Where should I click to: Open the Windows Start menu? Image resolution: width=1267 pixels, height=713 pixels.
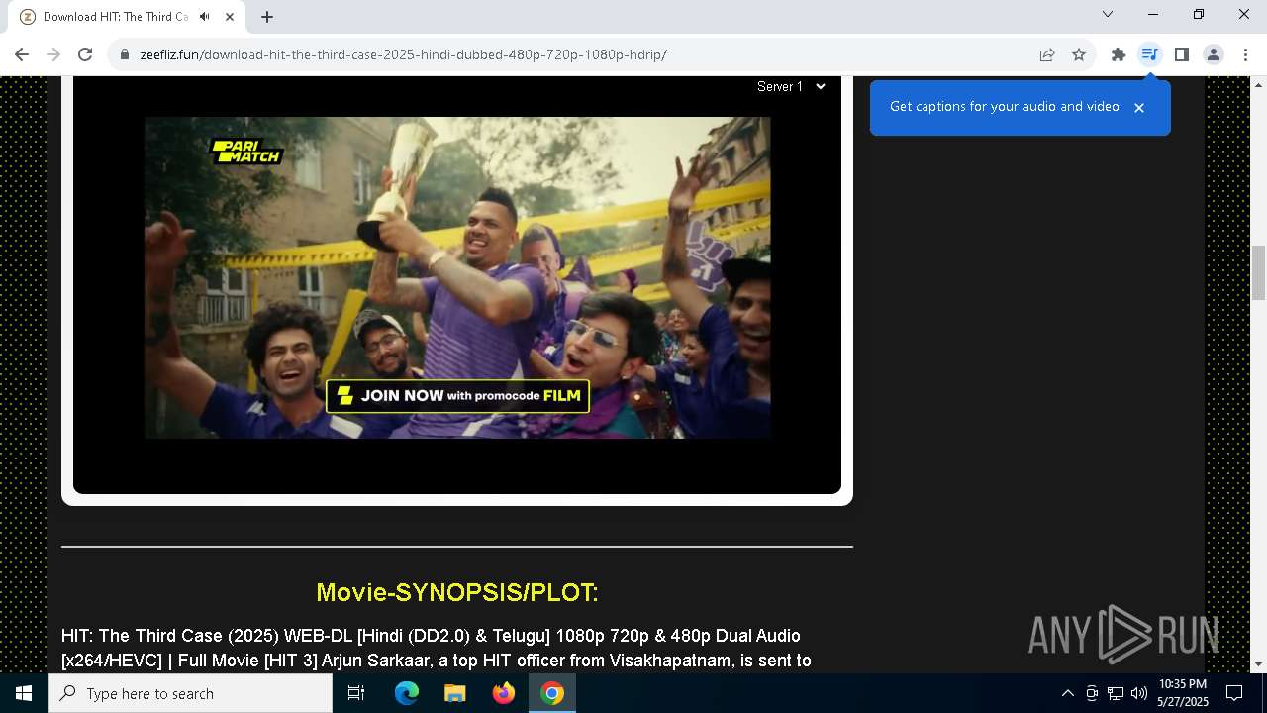click(24, 693)
